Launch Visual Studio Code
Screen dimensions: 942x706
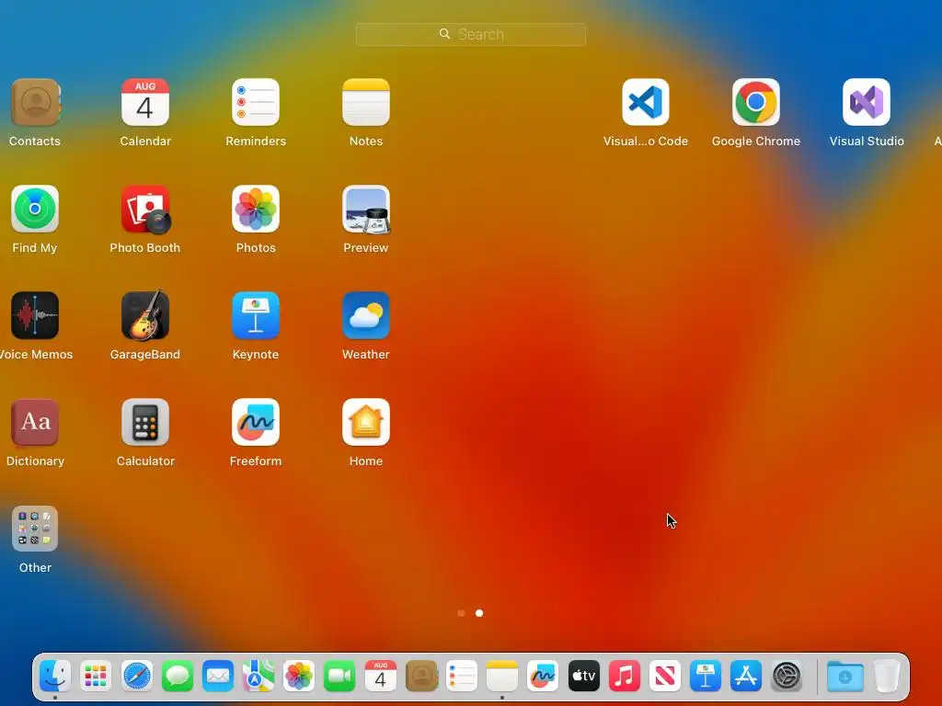(x=646, y=102)
